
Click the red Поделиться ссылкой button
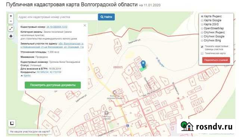coord(216,60)
